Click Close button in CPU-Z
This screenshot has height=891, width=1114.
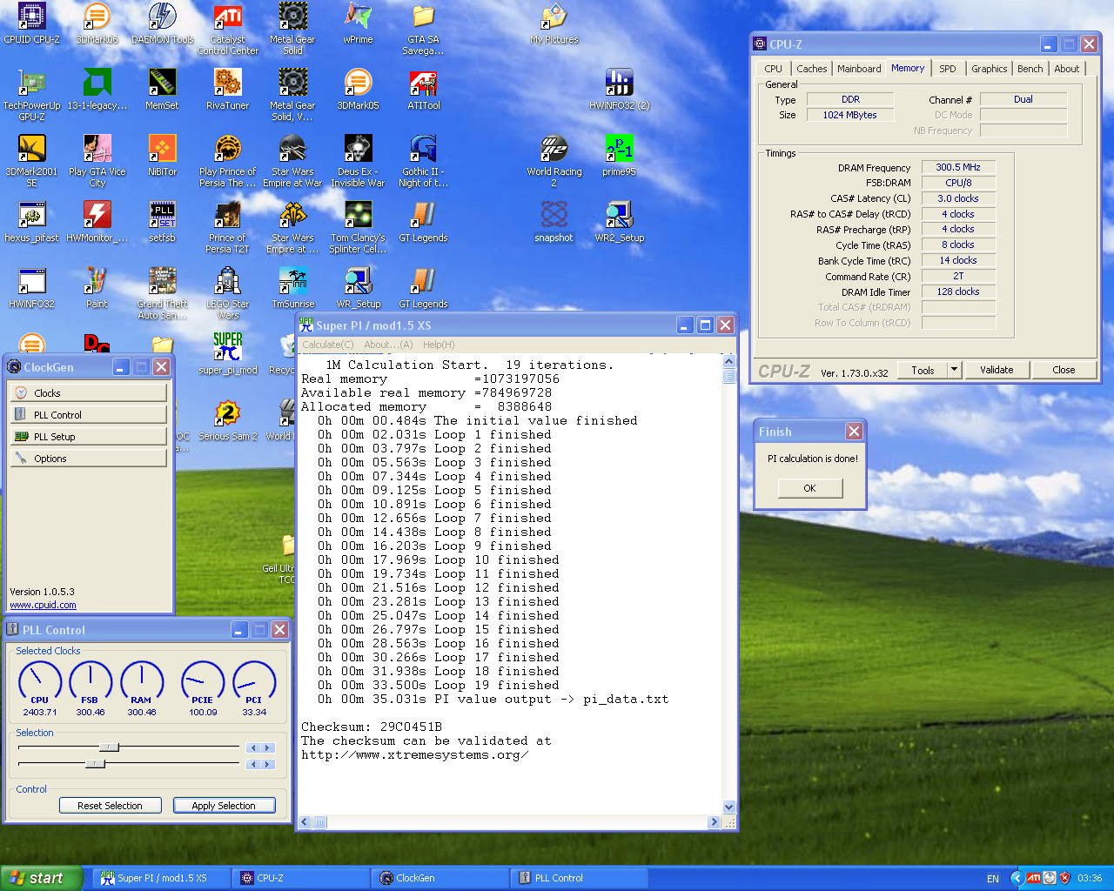pyautogui.click(x=1064, y=370)
